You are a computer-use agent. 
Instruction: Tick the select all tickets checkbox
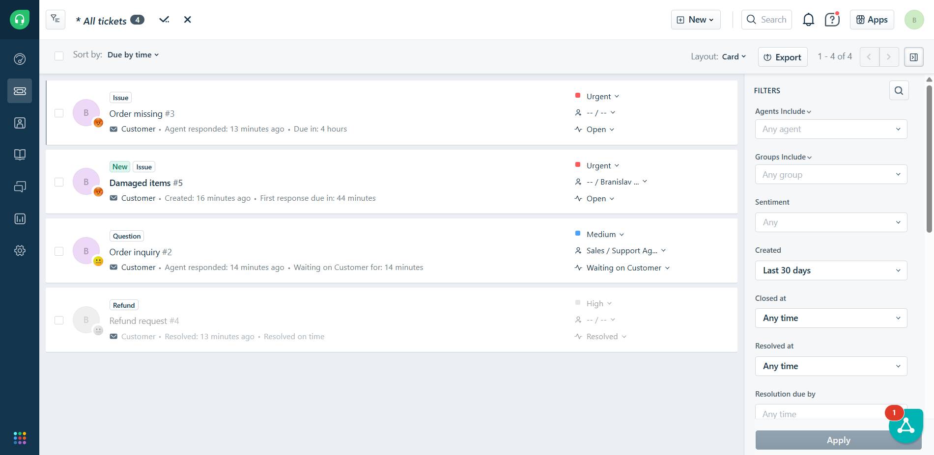click(x=59, y=55)
